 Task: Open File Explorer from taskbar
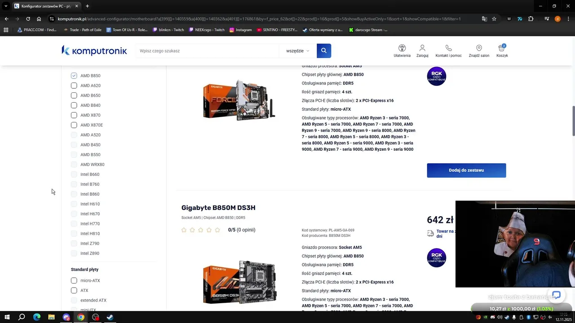pos(51,317)
